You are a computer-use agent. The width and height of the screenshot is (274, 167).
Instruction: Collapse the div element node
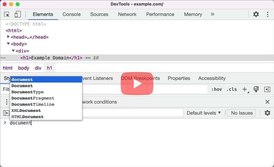coord(13,51)
